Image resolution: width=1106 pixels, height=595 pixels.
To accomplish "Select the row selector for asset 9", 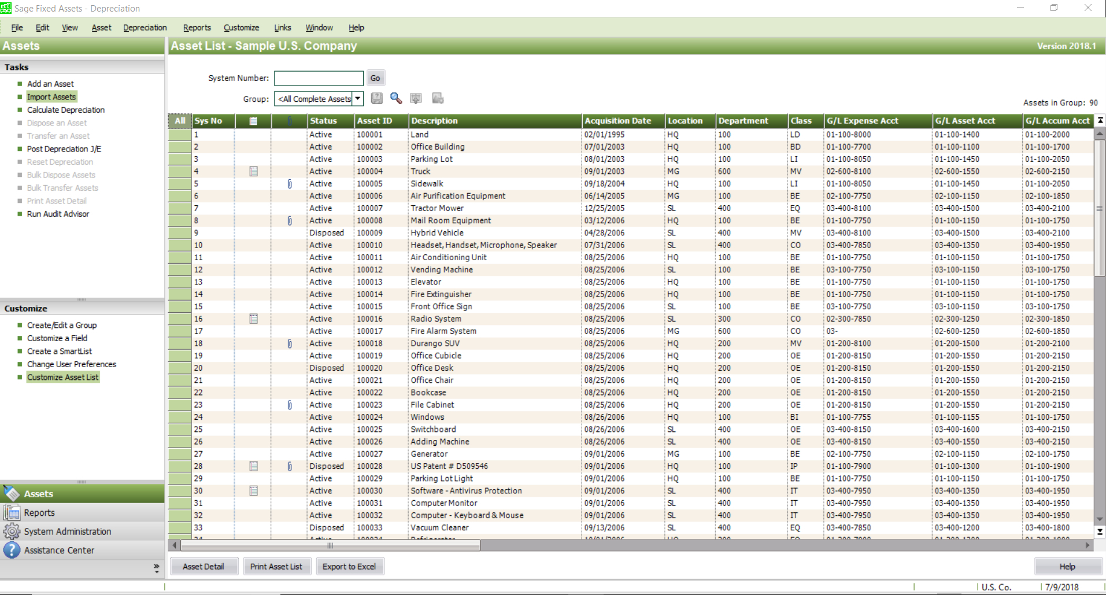I will click(x=180, y=233).
